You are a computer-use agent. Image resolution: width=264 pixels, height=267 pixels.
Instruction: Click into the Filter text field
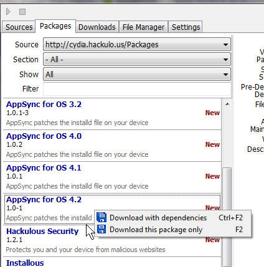click(x=137, y=89)
